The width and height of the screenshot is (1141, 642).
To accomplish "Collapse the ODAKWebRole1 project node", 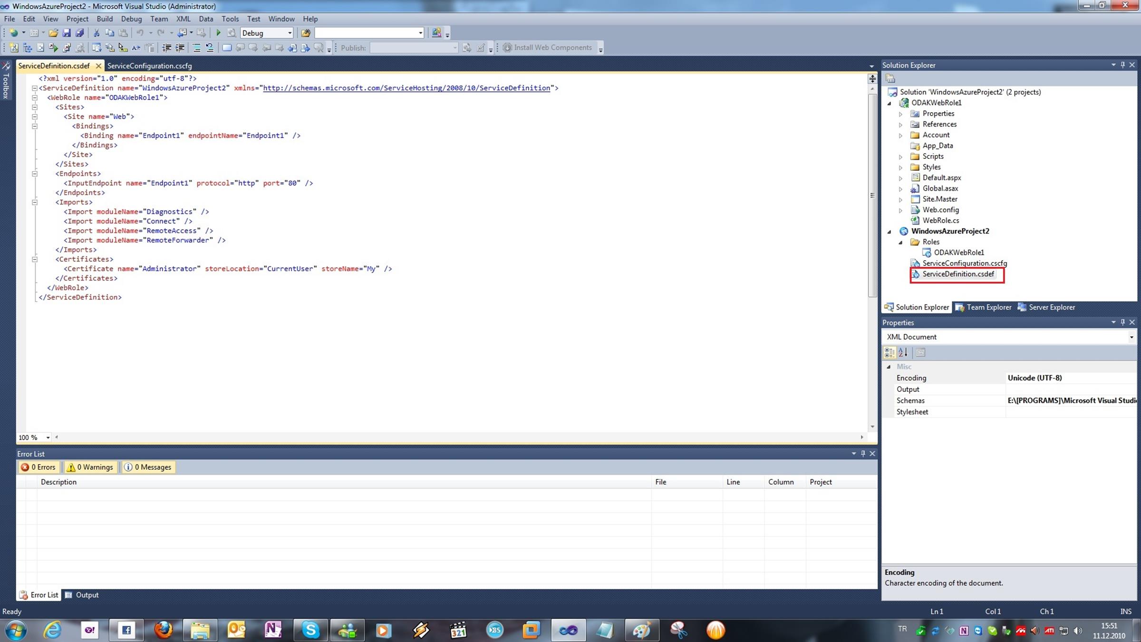I will pos(889,103).
